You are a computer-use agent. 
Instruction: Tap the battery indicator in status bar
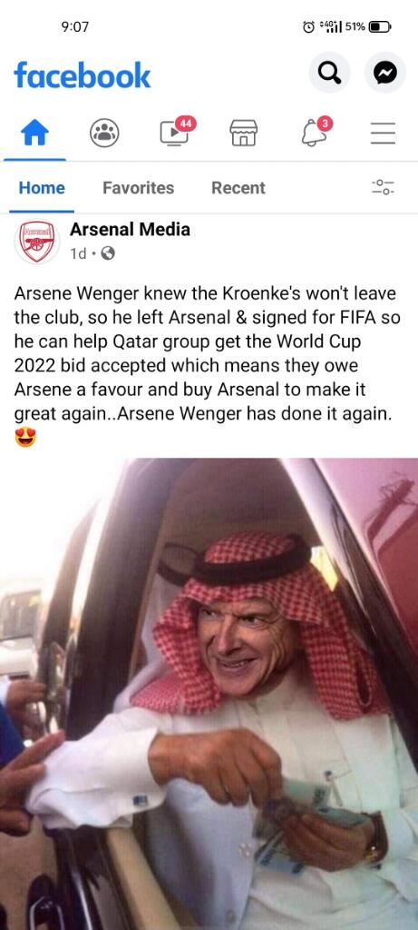(x=380, y=26)
